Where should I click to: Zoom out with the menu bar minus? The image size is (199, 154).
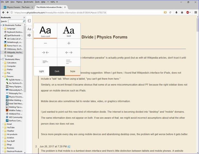(x=48, y=2)
